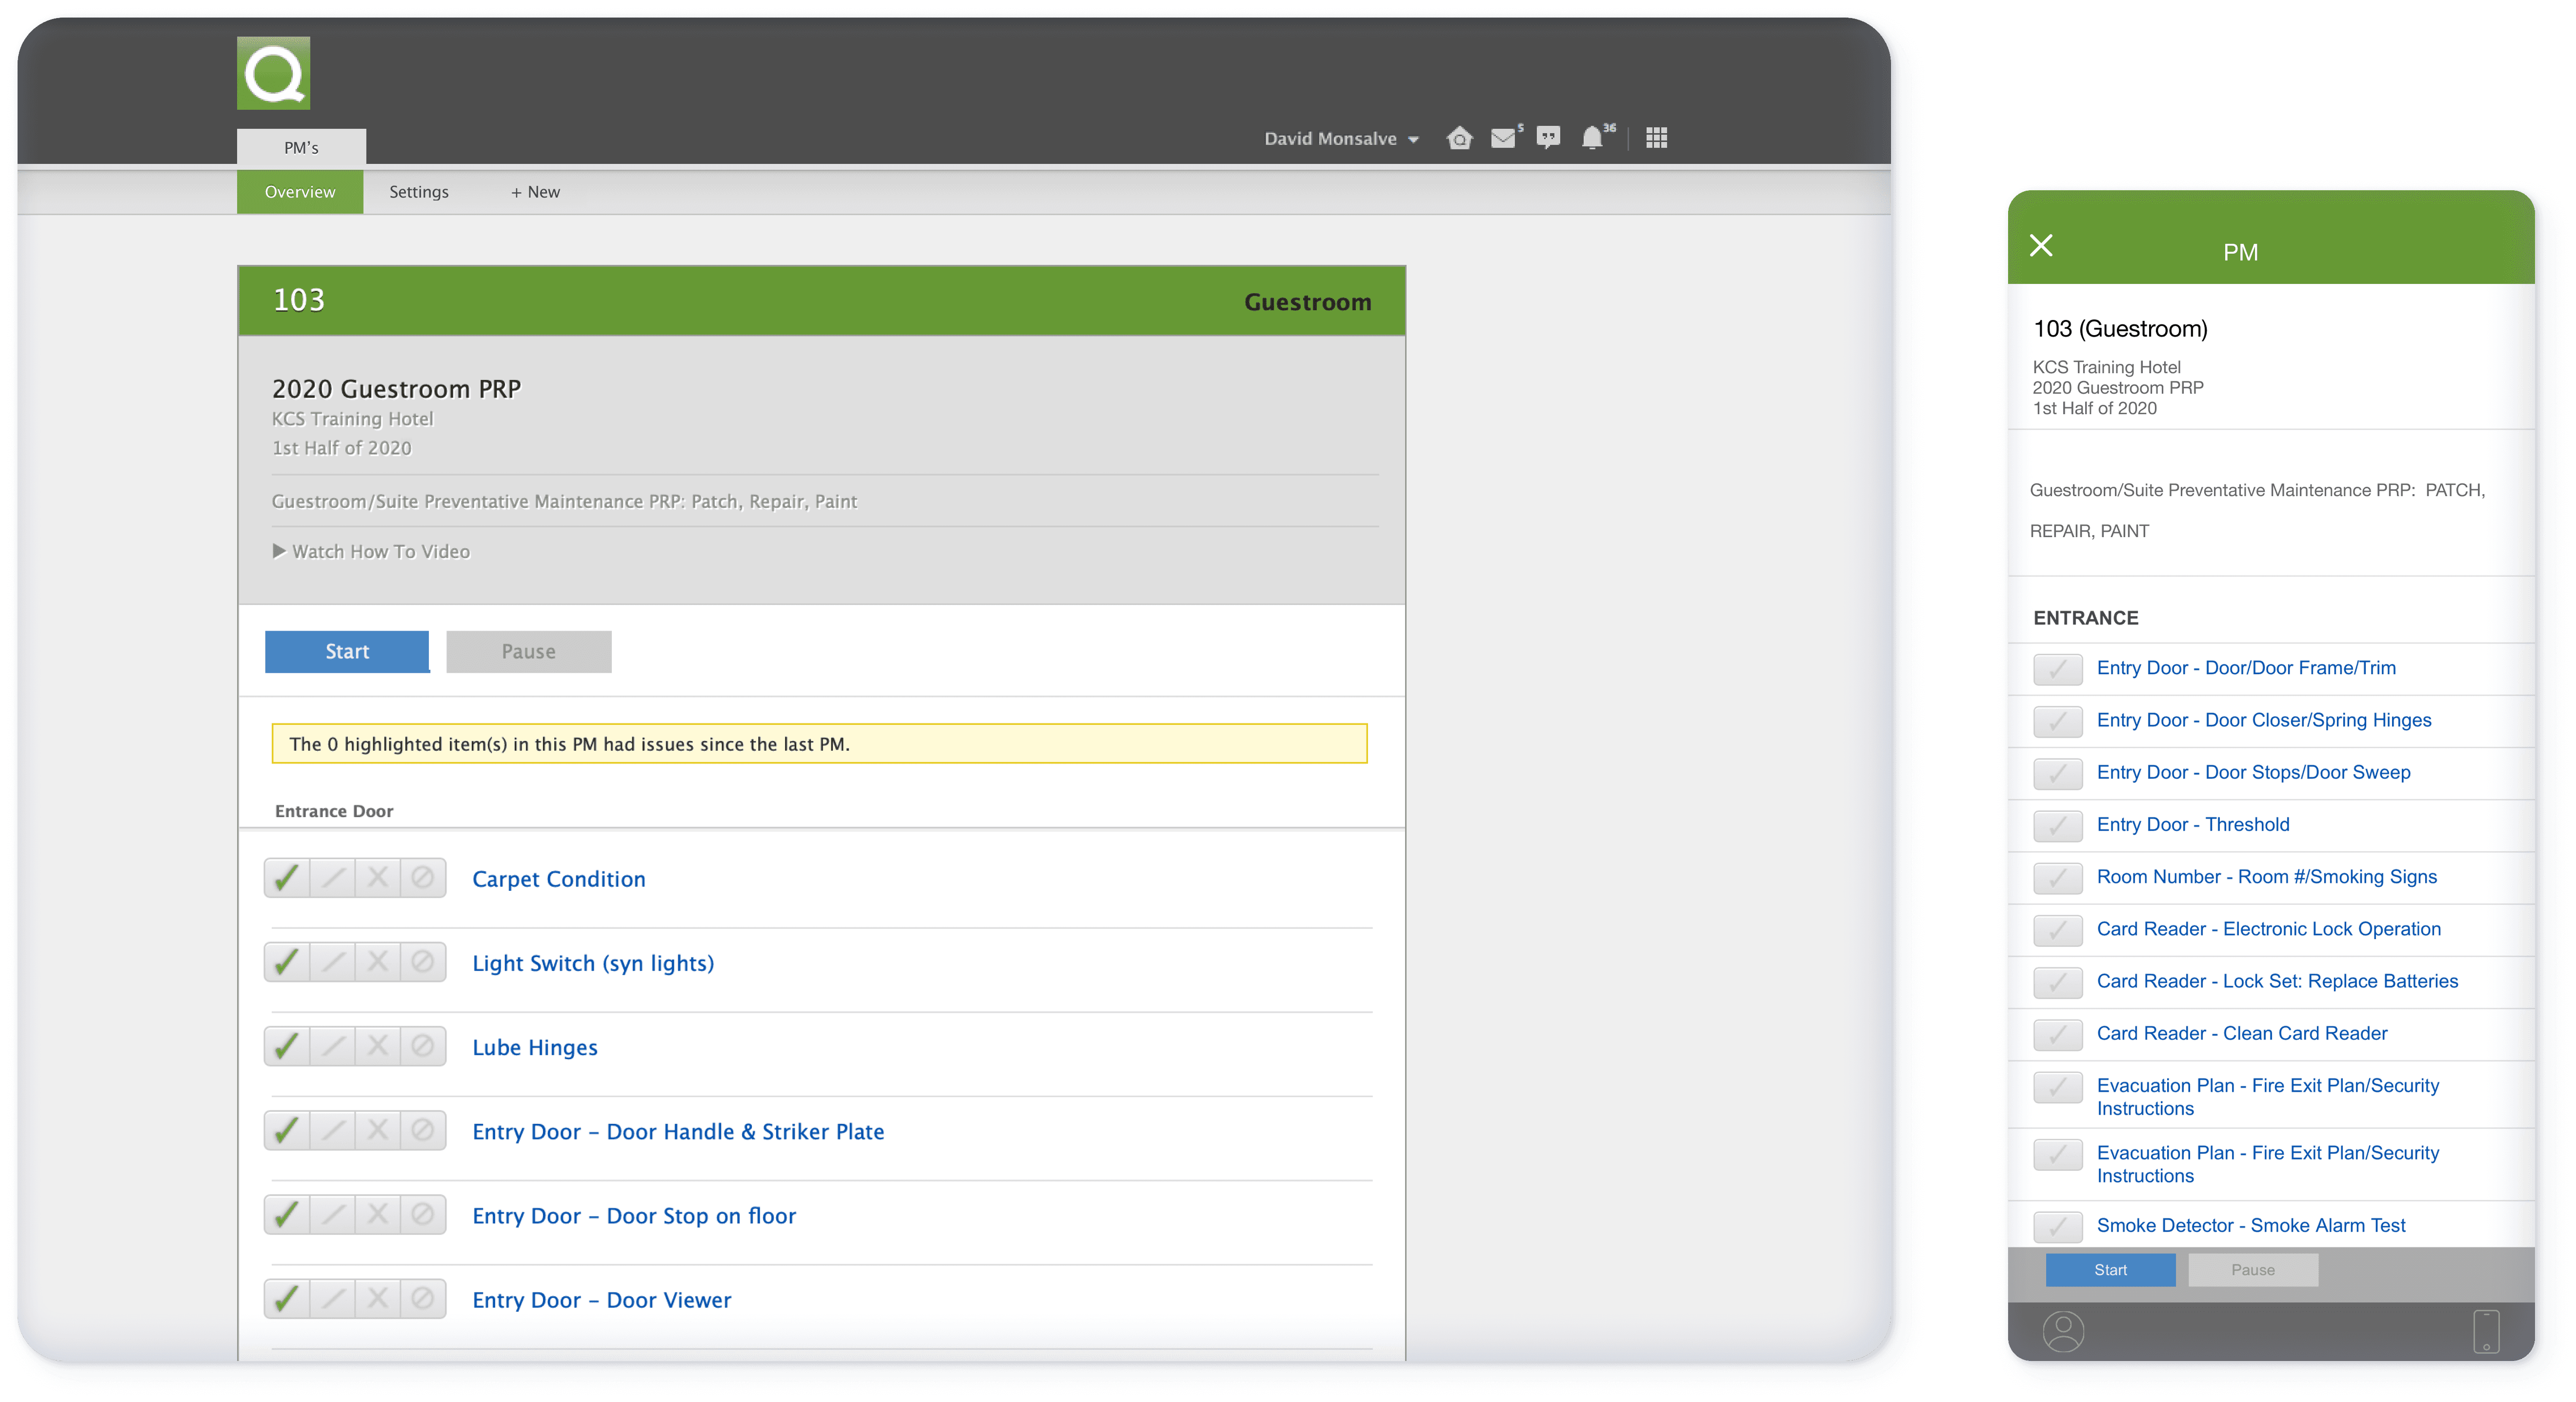Viewport: 2576px width, 1402px height.
Task: Close the mobile PM panel with X
Action: [2041, 245]
